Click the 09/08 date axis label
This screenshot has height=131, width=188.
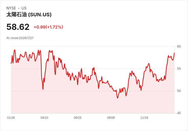pyautogui.click(x=111, y=118)
